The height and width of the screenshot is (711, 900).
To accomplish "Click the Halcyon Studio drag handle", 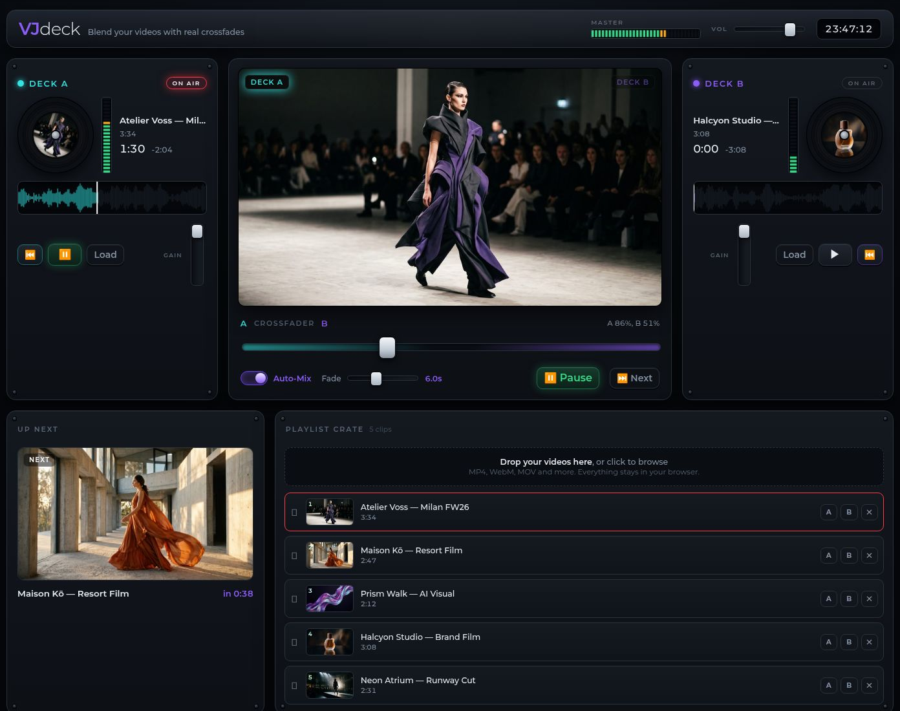I will point(294,642).
